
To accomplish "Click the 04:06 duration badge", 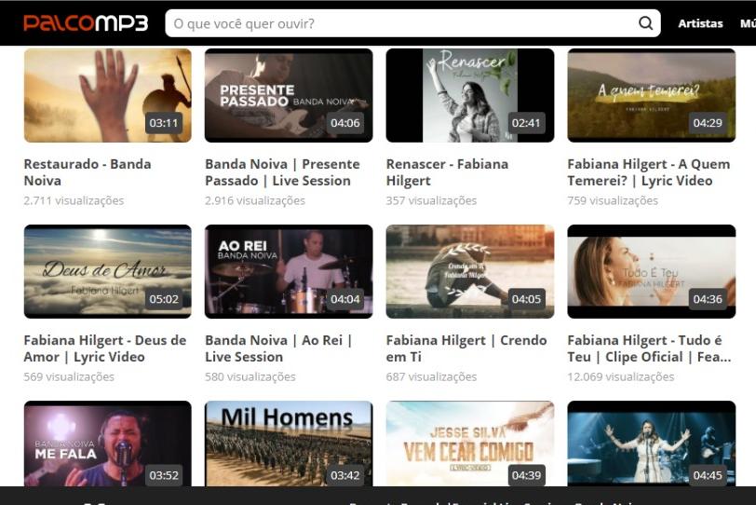I will tap(344, 123).
